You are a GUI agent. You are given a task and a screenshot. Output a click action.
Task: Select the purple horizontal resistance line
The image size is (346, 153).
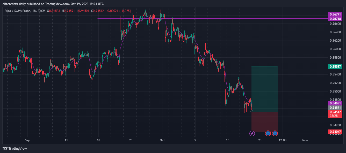point(212,19)
